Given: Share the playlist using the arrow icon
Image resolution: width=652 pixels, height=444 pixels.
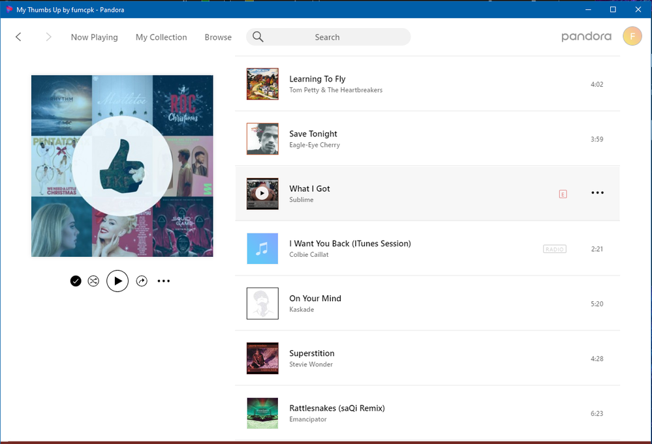Looking at the screenshot, I should click(x=142, y=281).
